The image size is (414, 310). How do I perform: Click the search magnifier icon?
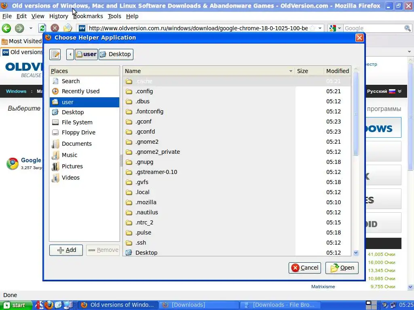coord(408,28)
